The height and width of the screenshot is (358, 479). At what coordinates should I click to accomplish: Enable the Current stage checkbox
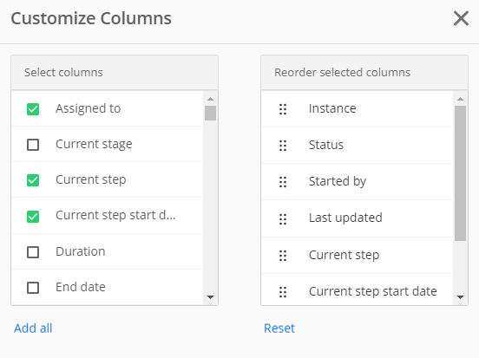(x=33, y=145)
